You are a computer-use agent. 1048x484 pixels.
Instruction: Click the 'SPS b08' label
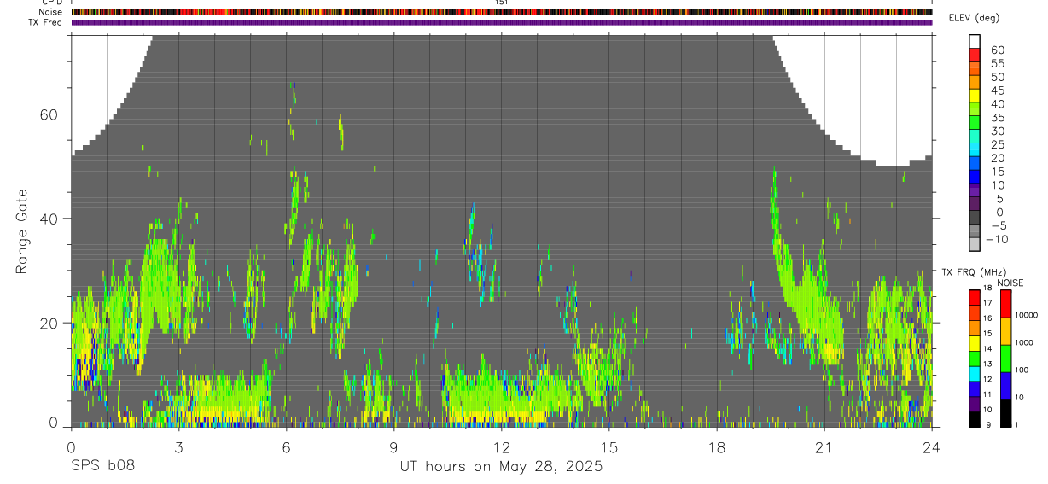[x=103, y=466]
